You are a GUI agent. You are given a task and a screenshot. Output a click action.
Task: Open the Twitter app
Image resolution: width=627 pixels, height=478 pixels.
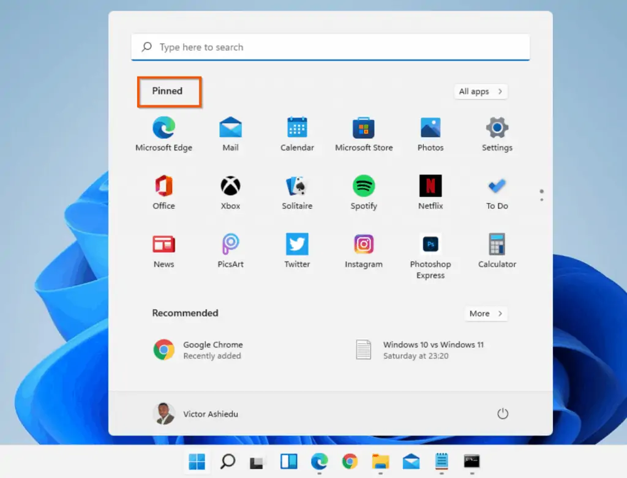pos(297,250)
